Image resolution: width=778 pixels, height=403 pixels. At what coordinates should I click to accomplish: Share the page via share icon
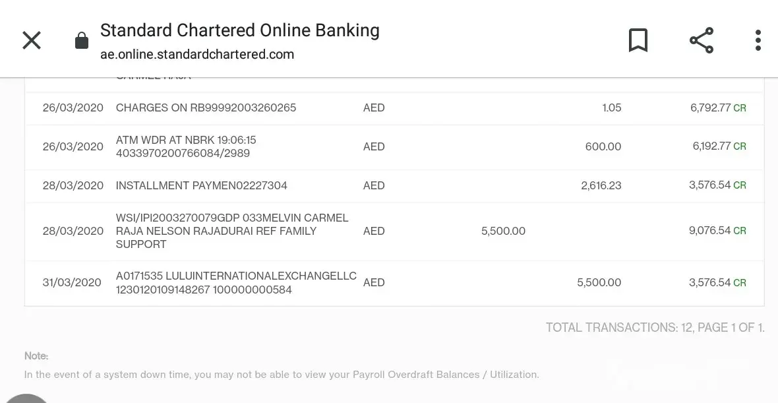[702, 40]
